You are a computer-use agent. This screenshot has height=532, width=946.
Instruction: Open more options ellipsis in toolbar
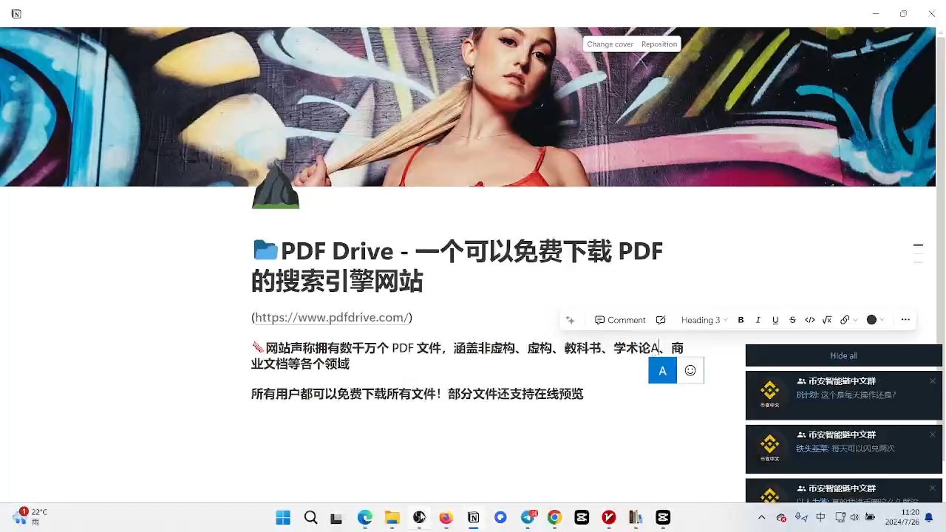tap(905, 320)
